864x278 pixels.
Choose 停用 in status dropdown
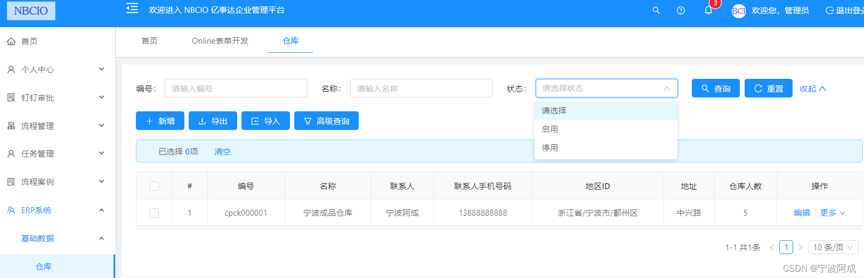pos(606,148)
